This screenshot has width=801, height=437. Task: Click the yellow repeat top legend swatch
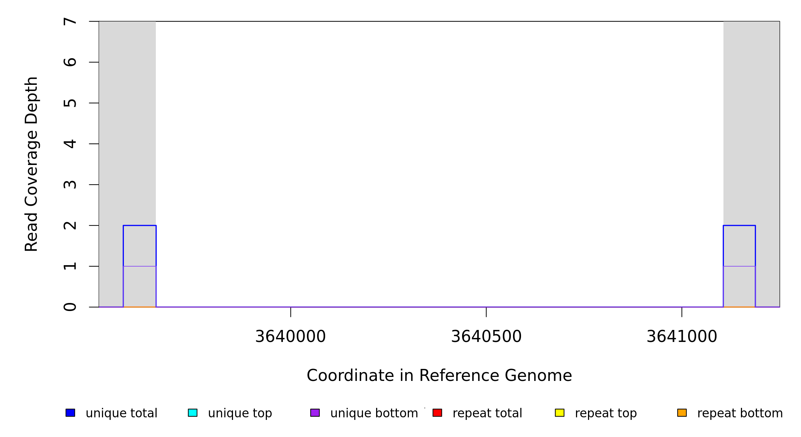[560, 413]
